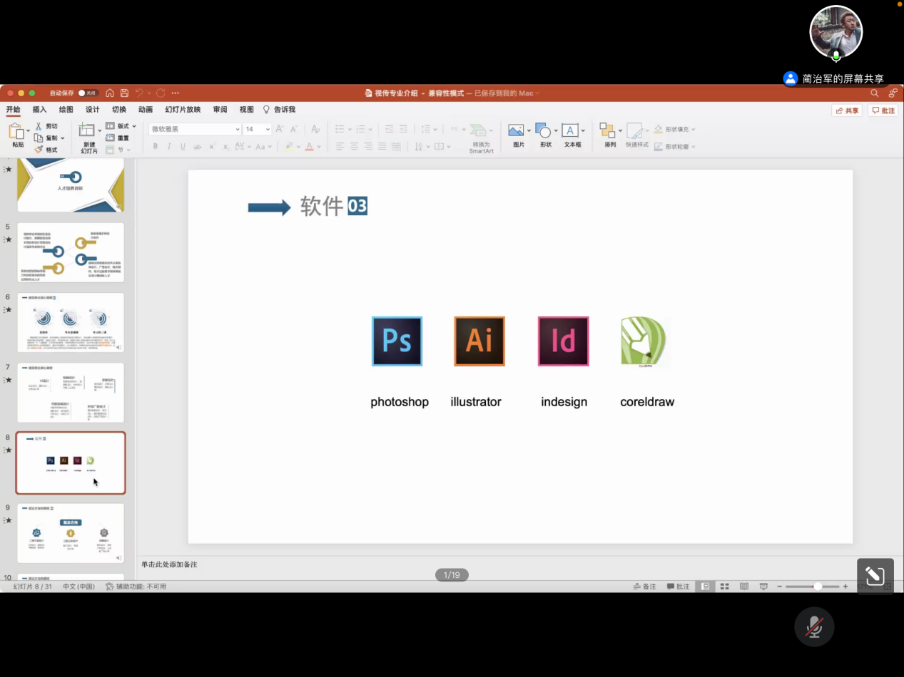
Task: Click the Arrange (排列) icon
Action: coord(607,130)
